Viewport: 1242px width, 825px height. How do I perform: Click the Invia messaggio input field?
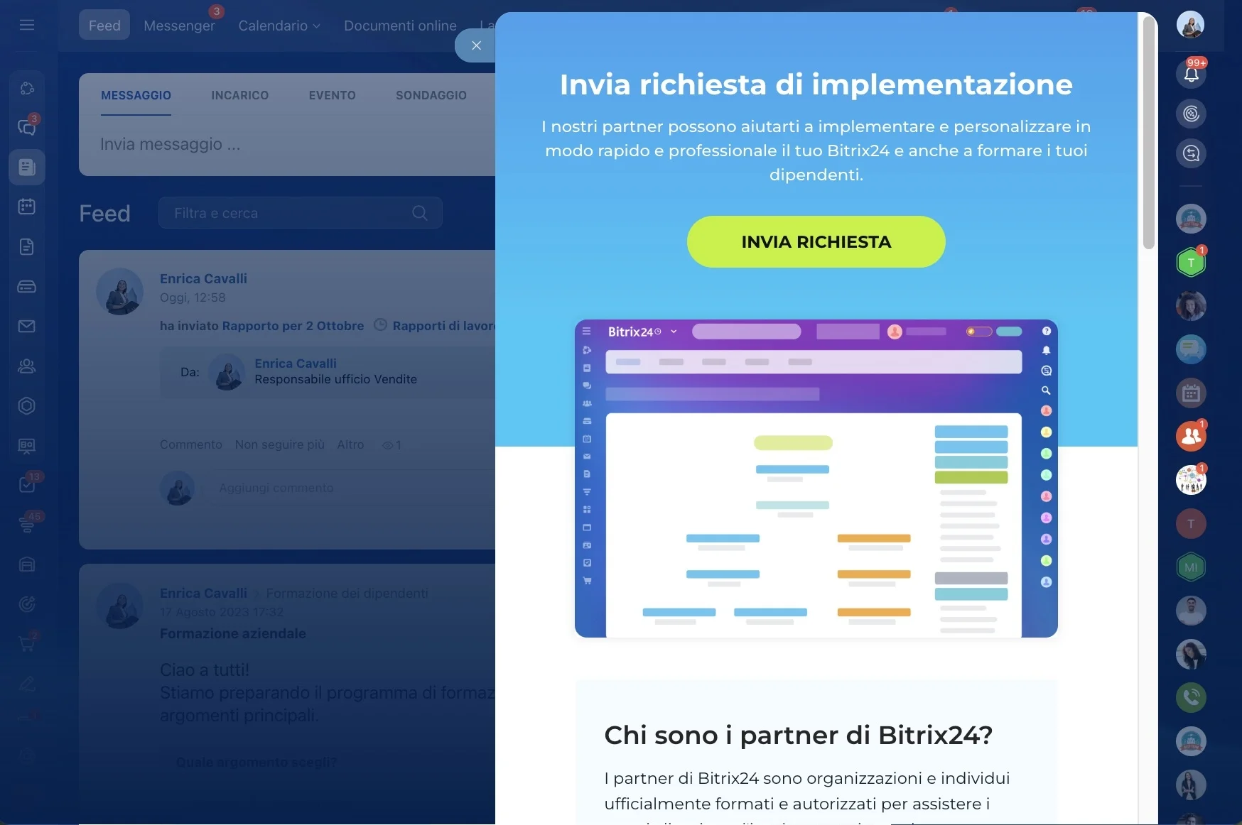(287, 145)
